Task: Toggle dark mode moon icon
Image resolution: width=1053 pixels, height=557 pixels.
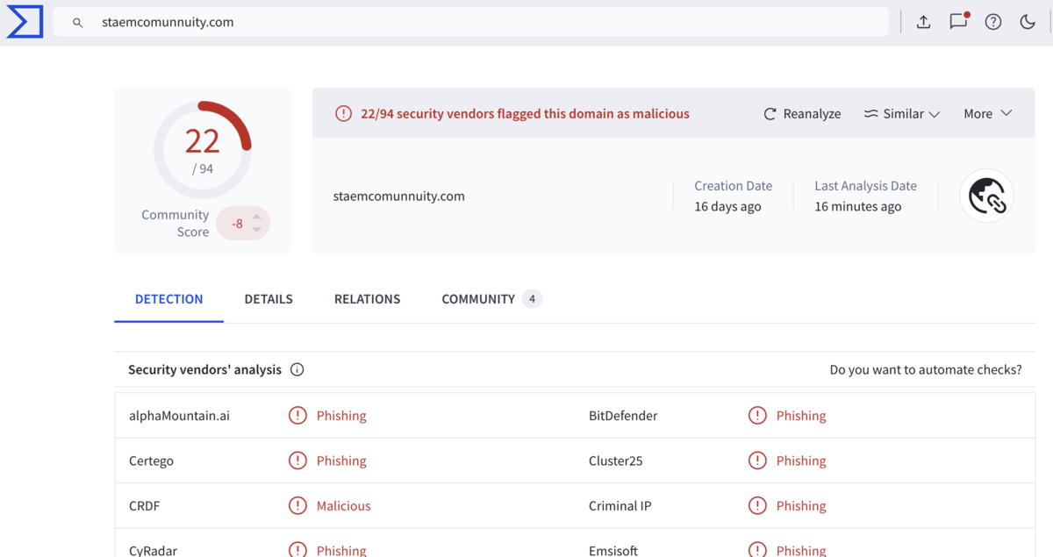Action: 1028,23
